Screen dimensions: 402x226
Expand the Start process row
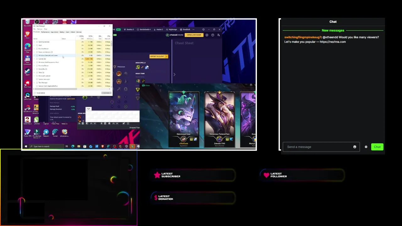coord(34,45)
